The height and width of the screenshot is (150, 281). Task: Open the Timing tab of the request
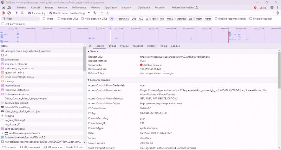click(x=163, y=46)
